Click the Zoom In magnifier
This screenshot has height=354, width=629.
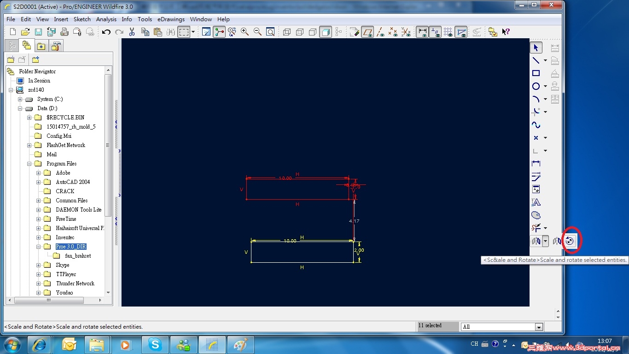[x=245, y=32]
